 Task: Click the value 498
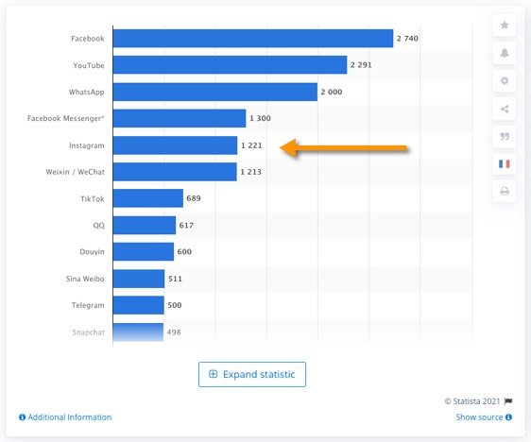tap(174, 332)
